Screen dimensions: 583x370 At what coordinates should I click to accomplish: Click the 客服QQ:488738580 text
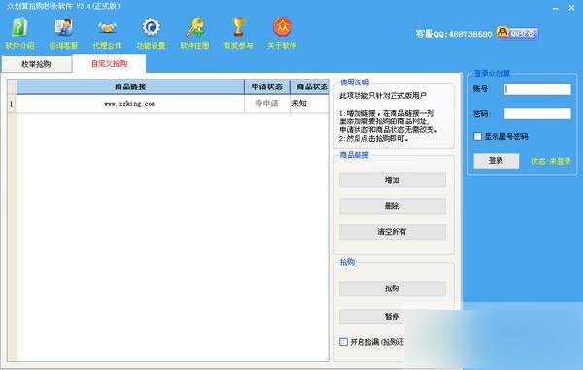click(454, 34)
